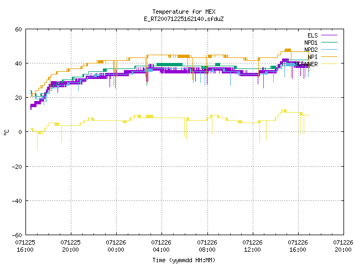This screenshot has height=265, width=354.
Task: Click the y-axis label -40
Action: point(17,201)
